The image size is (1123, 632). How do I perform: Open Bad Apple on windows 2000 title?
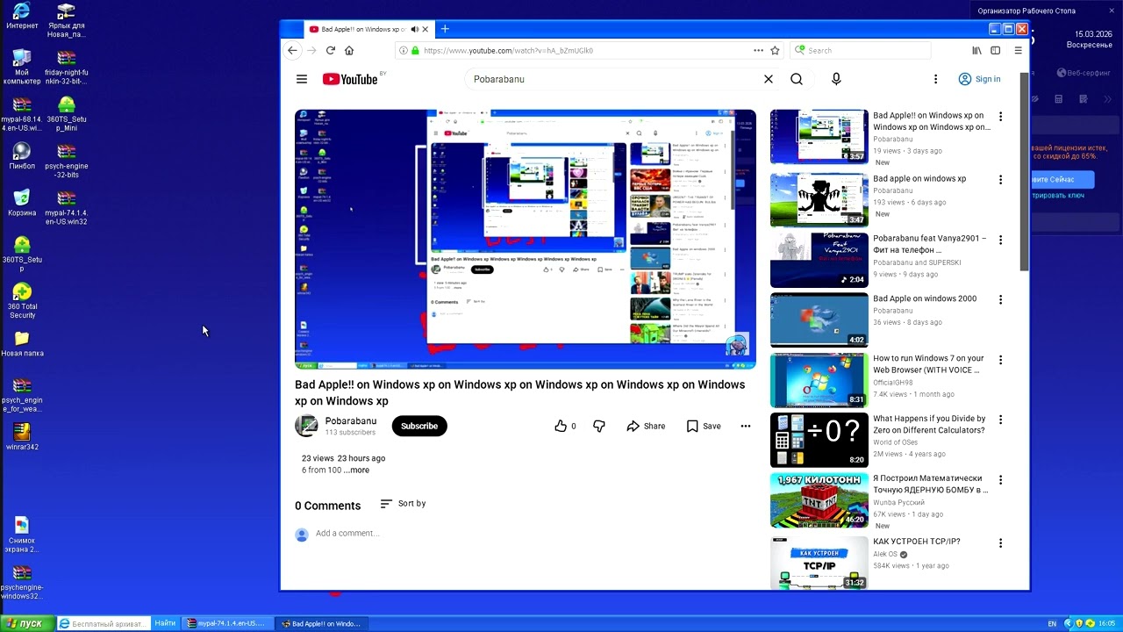[x=925, y=298]
